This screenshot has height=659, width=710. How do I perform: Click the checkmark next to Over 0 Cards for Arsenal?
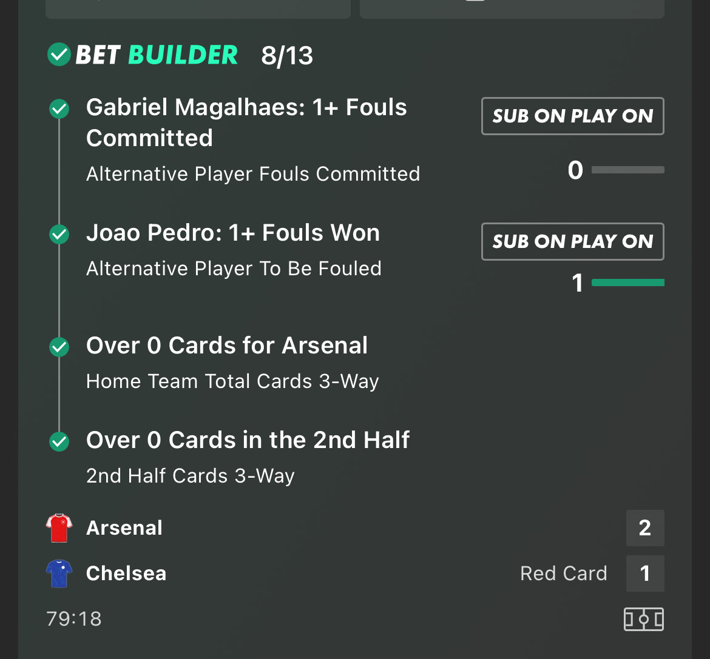(59, 347)
